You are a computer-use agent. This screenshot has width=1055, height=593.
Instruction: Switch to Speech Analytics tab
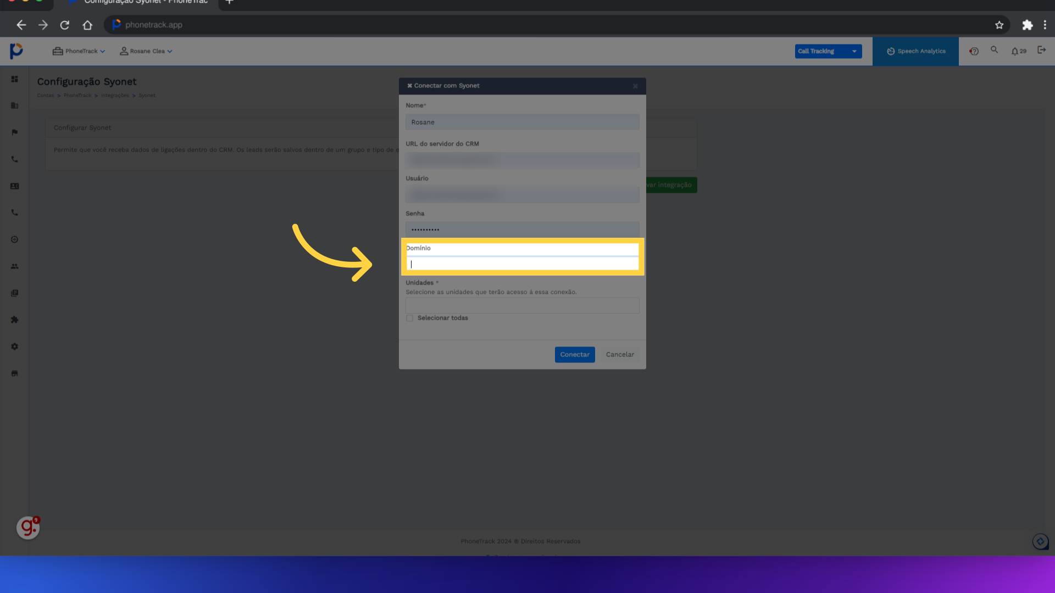(x=915, y=52)
